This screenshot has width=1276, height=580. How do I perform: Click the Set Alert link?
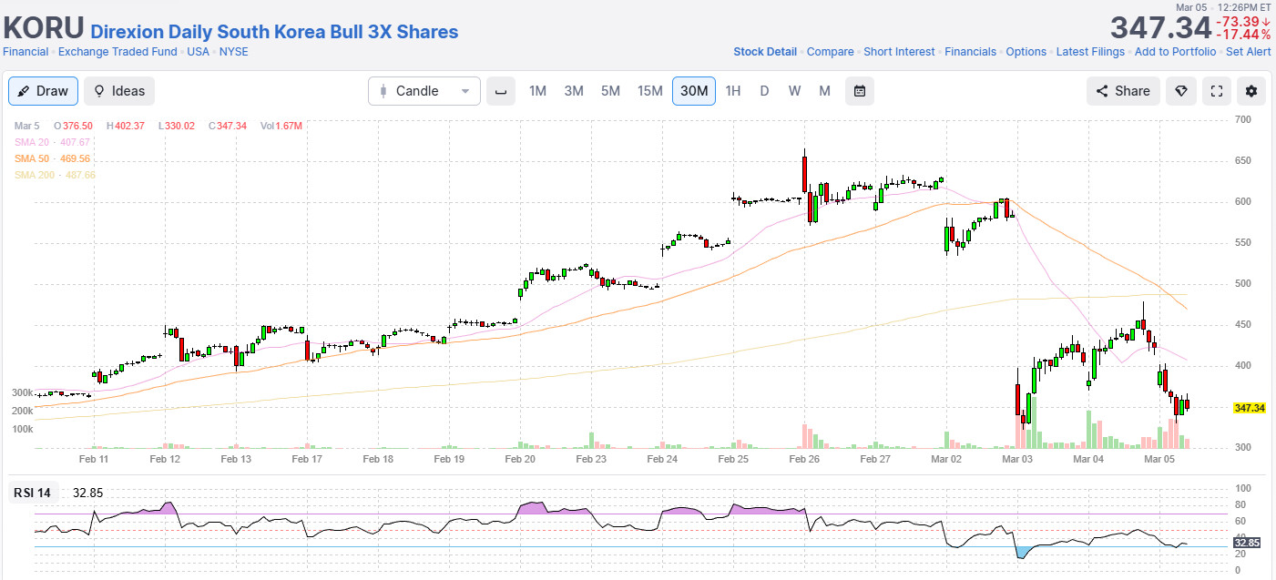click(x=1248, y=52)
